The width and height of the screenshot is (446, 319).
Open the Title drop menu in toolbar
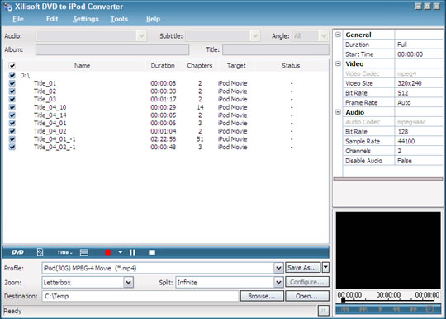[64, 252]
